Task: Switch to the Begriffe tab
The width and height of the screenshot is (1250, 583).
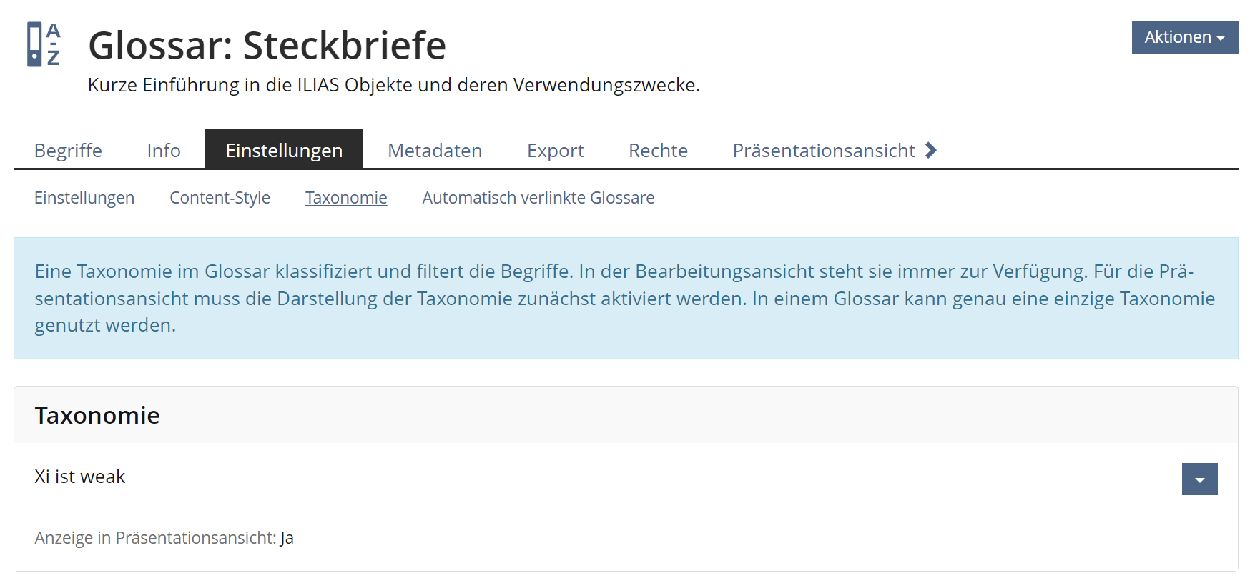Action: coord(68,151)
